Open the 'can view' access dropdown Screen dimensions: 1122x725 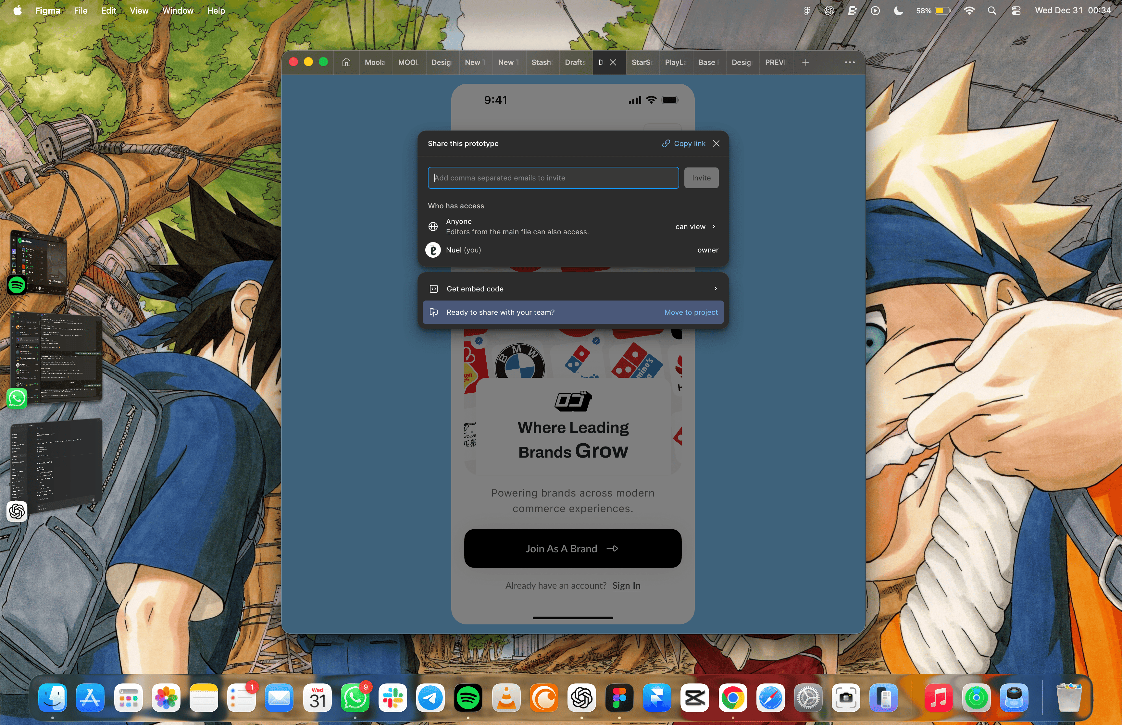point(695,227)
